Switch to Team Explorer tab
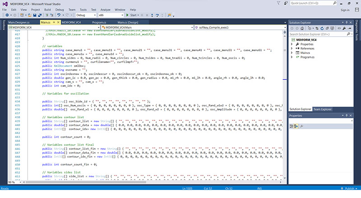This screenshot has height=198, width=361. [322, 109]
